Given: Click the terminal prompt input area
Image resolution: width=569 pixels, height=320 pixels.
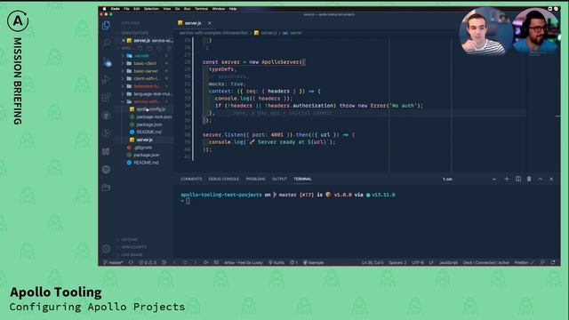Looking at the screenshot, I should 188,202.
